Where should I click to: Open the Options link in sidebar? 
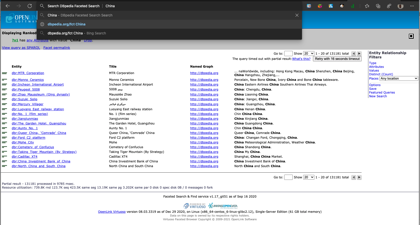point(375,85)
